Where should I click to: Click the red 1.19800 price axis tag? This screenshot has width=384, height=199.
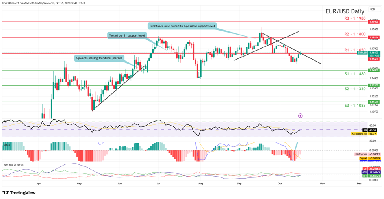[x=374, y=22]
